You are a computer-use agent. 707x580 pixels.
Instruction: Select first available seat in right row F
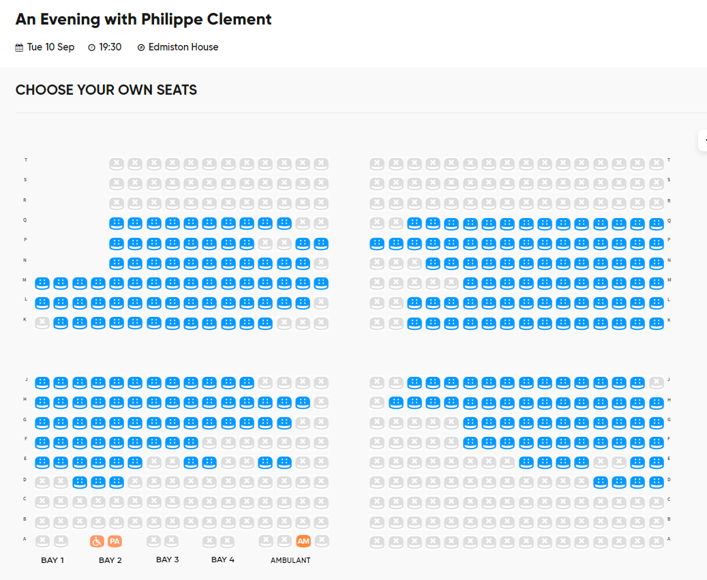tap(470, 442)
